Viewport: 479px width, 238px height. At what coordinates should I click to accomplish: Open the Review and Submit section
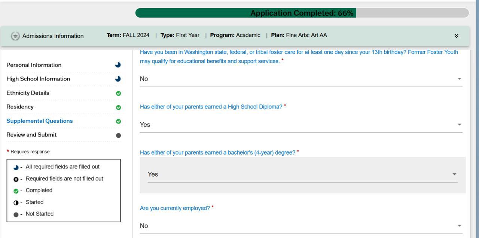(31, 135)
